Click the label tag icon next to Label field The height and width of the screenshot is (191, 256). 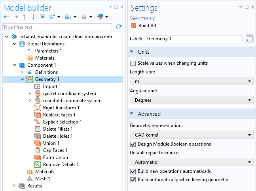(249, 39)
